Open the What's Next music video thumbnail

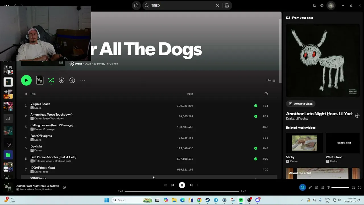[343, 143]
